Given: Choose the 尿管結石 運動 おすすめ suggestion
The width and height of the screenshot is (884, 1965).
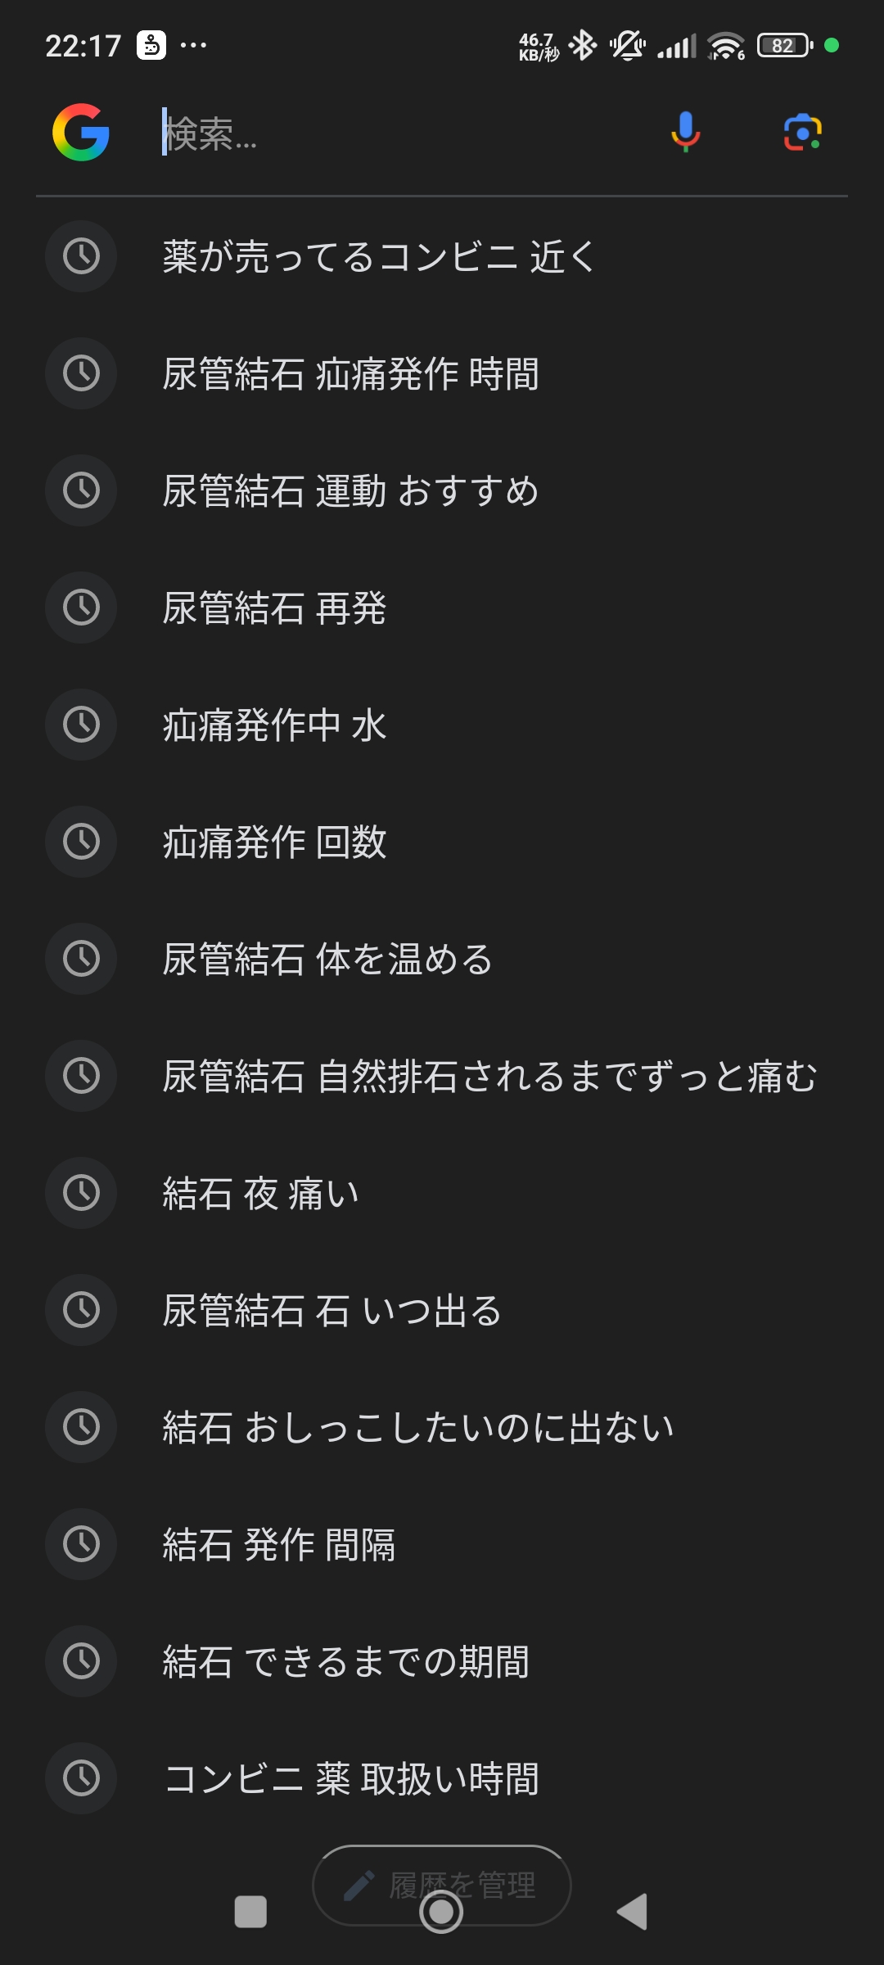Looking at the screenshot, I should 350,491.
